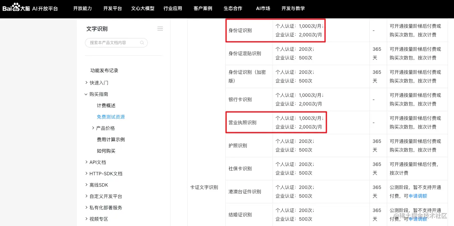Expand the API文档 chevron
The width and height of the screenshot is (454, 226).
coord(86,162)
